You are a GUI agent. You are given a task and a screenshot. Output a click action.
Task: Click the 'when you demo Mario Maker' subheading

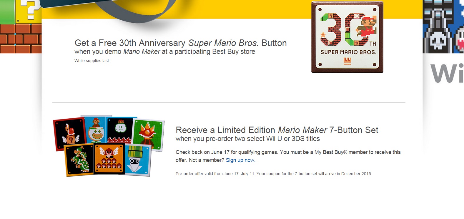tap(165, 52)
